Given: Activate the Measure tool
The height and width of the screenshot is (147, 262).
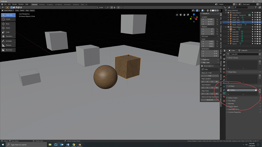Looking at the screenshot, I should coord(8,45).
